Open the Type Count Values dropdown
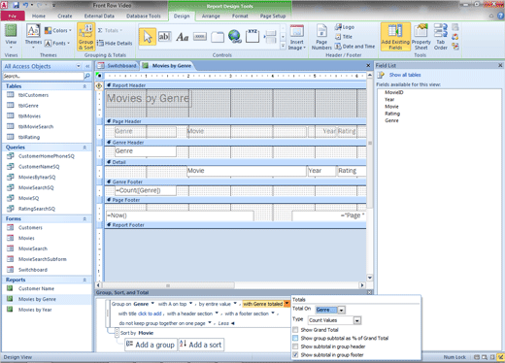This screenshot has width=505, height=363. click(357, 320)
